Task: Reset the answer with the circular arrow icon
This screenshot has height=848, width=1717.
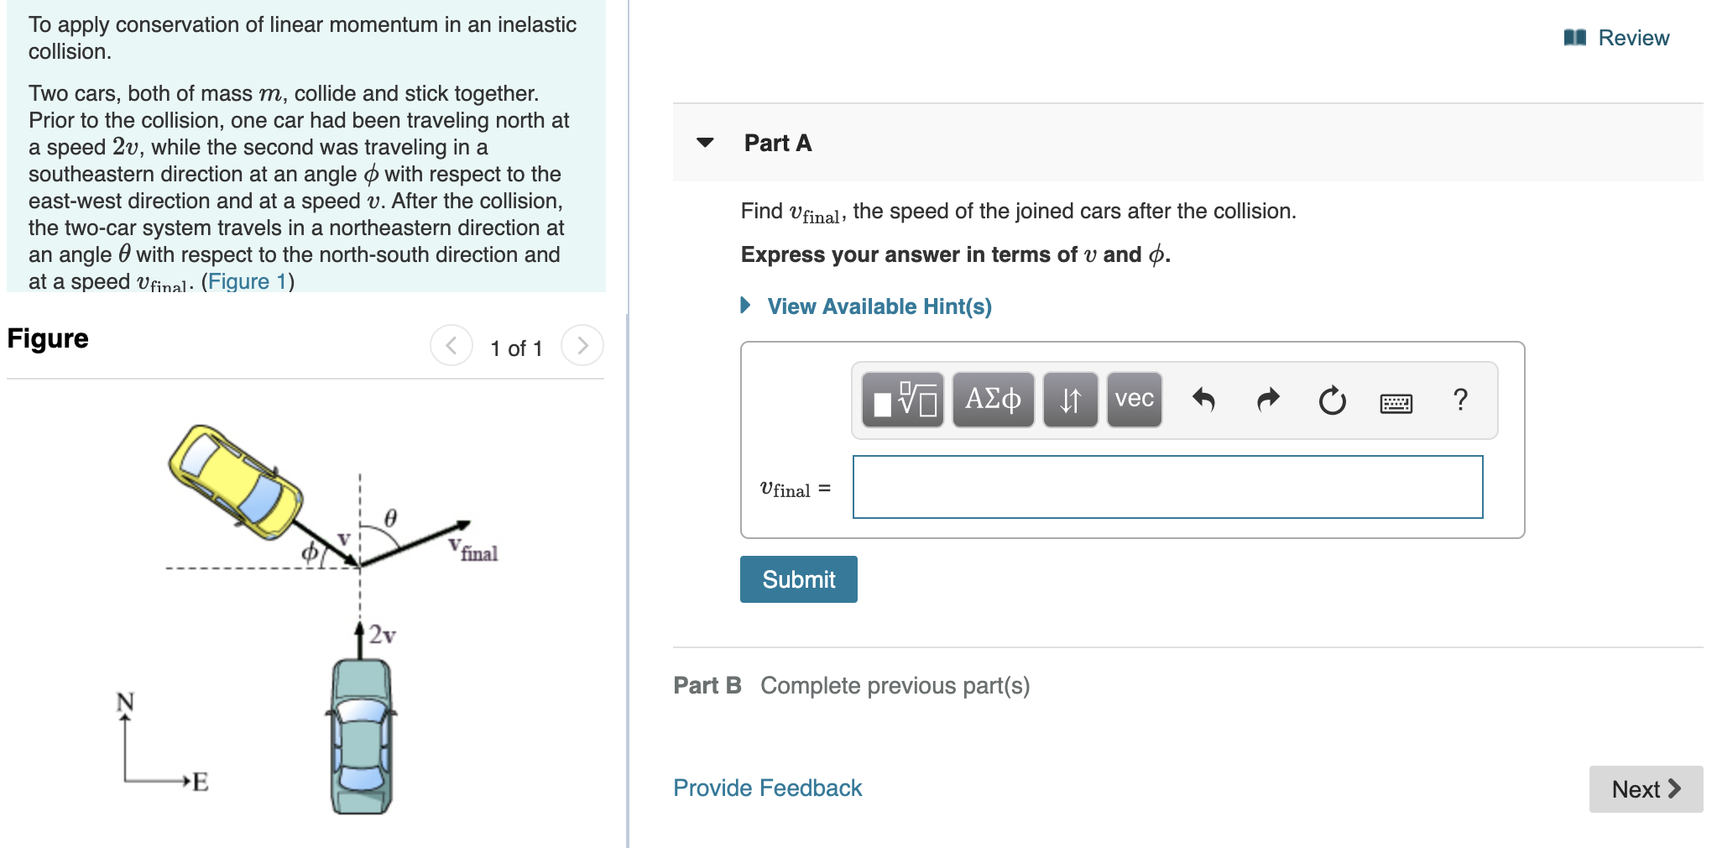Action: [x=1333, y=400]
